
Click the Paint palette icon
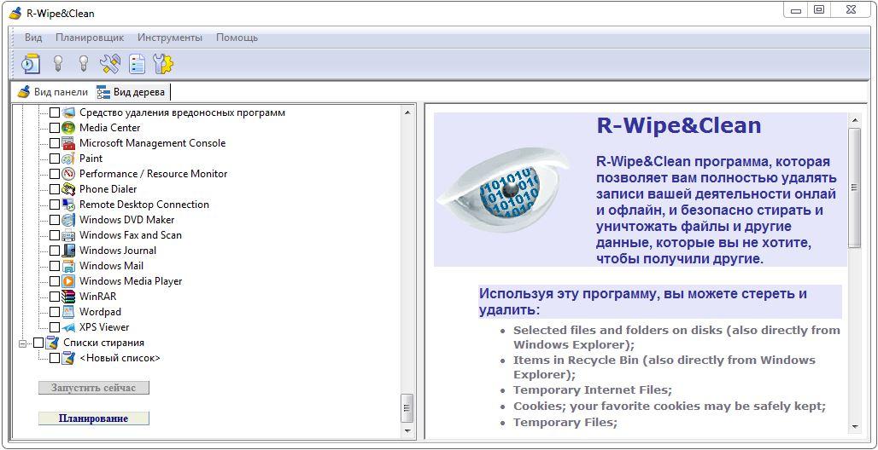[68, 159]
